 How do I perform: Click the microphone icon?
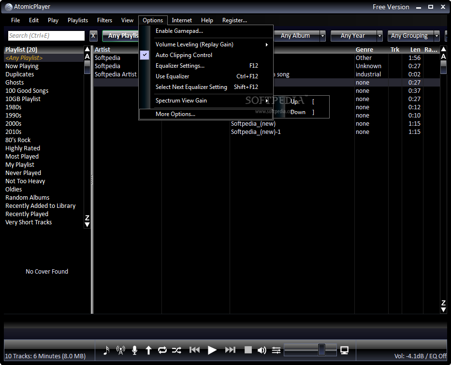(x=134, y=350)
